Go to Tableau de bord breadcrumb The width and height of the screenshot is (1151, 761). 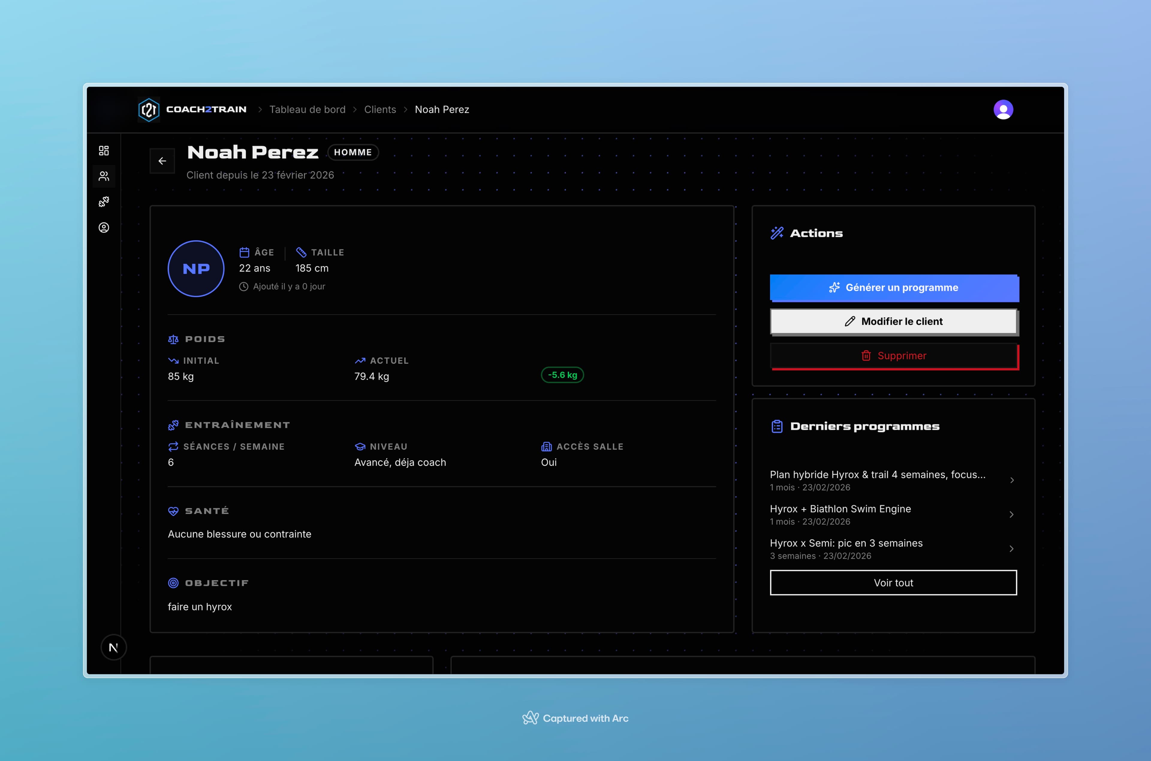pos(307,110)
